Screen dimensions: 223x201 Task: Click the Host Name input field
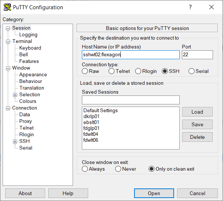131,55
